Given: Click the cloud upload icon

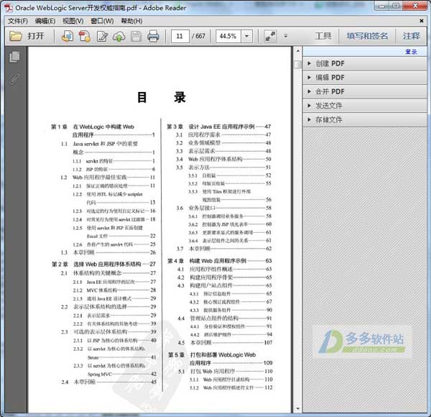Looking at the screenshot, I should pyautogui.click(x=119, y=36).
